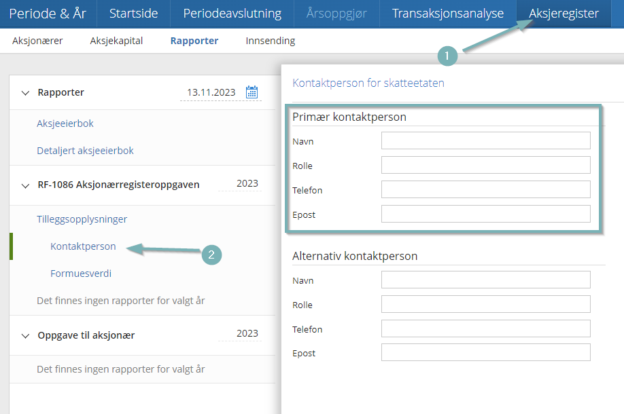Click the RF-1086 Aksjonærregisteroppgaven title
Screen dimensions: 624x414
point(118,185)
